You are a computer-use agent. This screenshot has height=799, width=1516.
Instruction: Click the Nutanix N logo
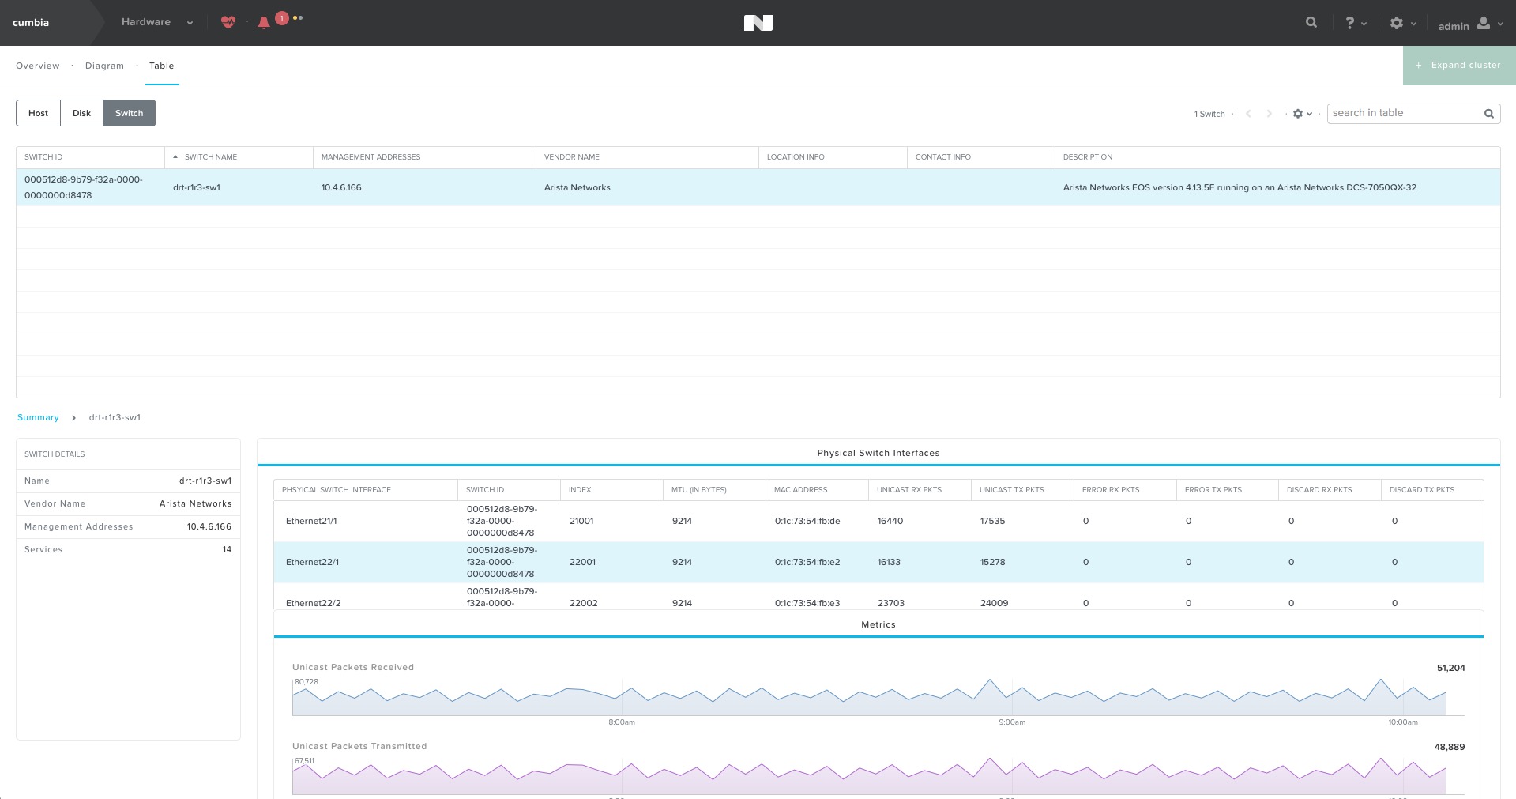758,23
